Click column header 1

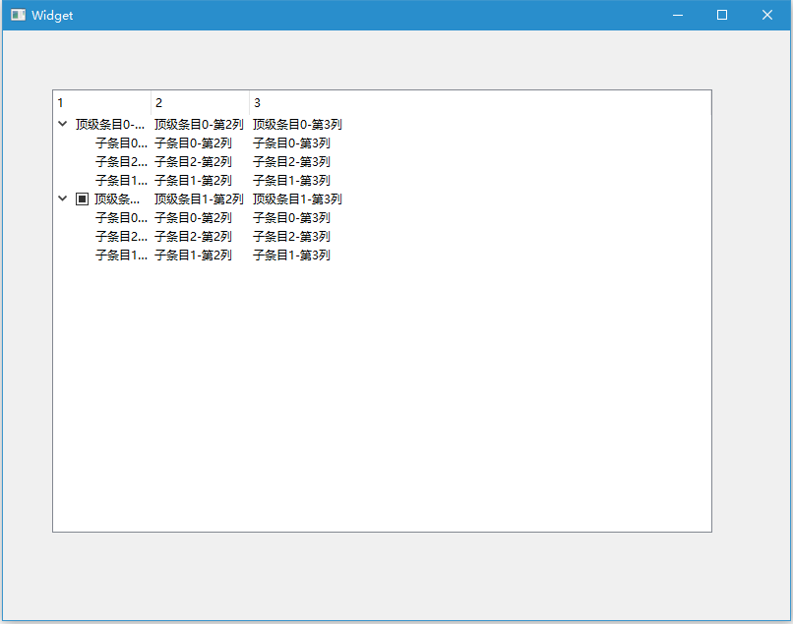[x=102, y=103]
